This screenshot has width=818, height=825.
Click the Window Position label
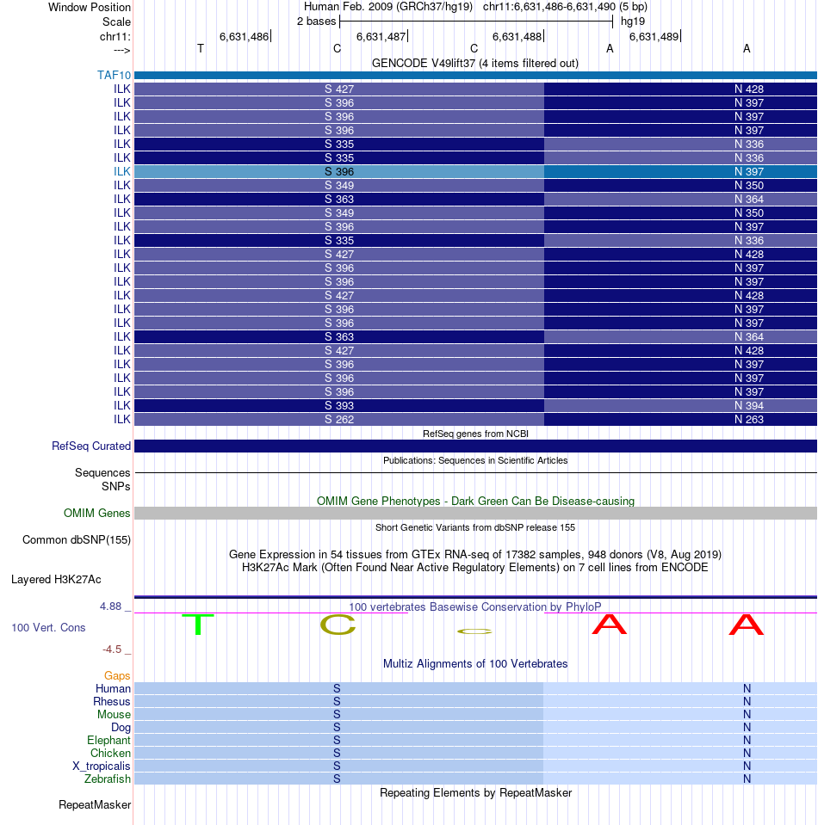click(90, 8)
